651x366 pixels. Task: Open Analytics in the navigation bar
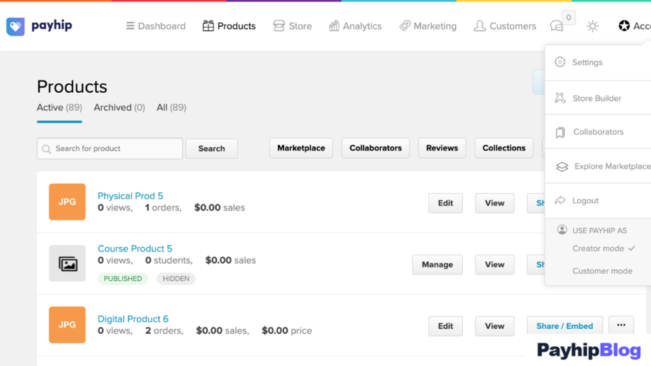[355, 26]
